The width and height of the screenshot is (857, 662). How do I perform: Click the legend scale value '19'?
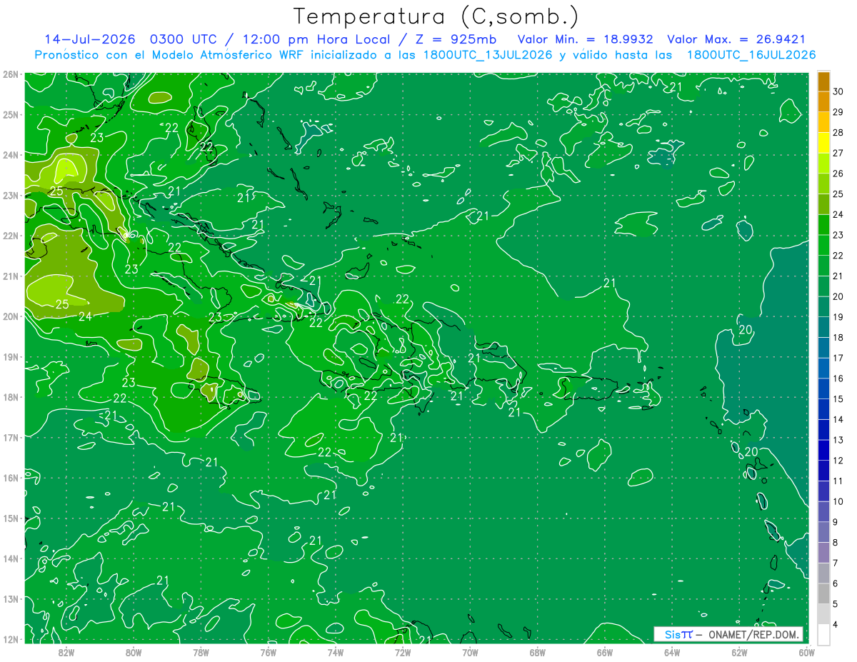tap(838, 317)
